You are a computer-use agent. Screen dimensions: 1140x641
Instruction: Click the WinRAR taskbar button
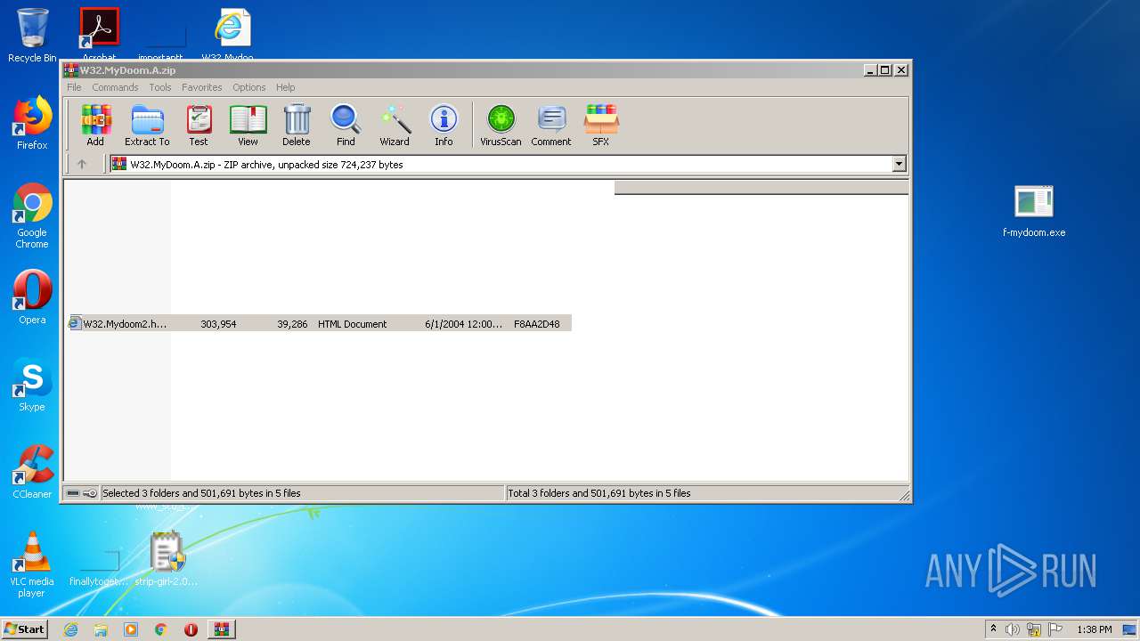coord(221,629)
